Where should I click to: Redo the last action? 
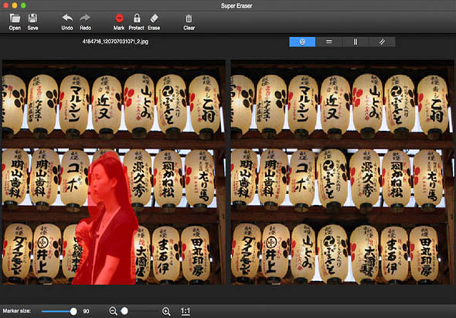point(85,22)
